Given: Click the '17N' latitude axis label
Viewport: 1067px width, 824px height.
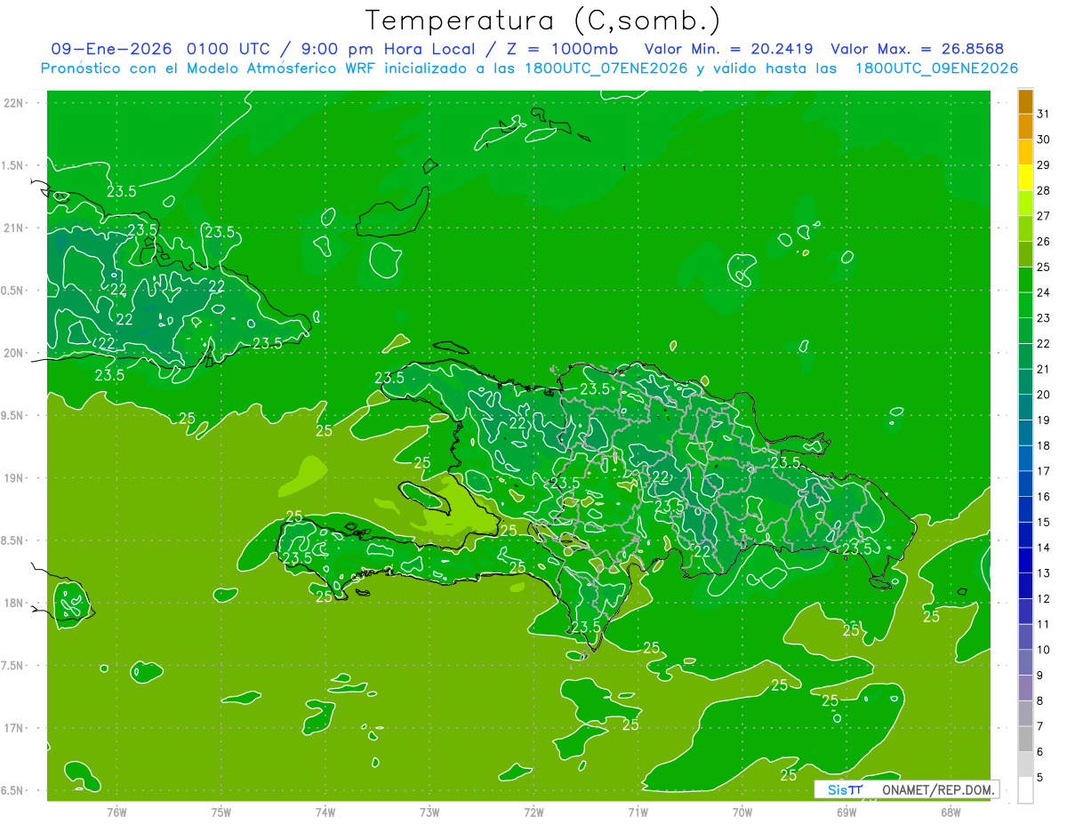Looking at the screenshot, I should 13,728.
